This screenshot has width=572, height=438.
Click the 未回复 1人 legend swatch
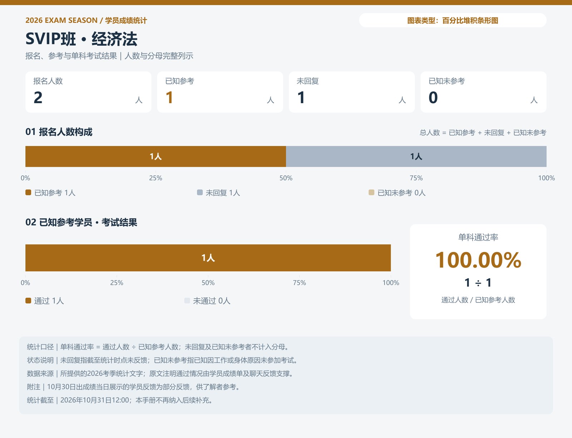point(200,192)
